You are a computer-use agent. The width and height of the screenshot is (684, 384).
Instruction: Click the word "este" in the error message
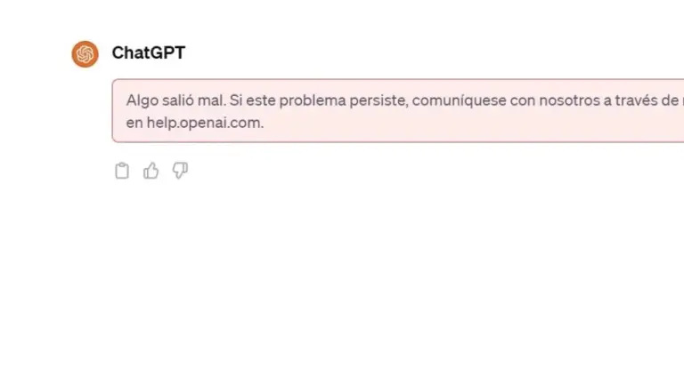[260, 100]
